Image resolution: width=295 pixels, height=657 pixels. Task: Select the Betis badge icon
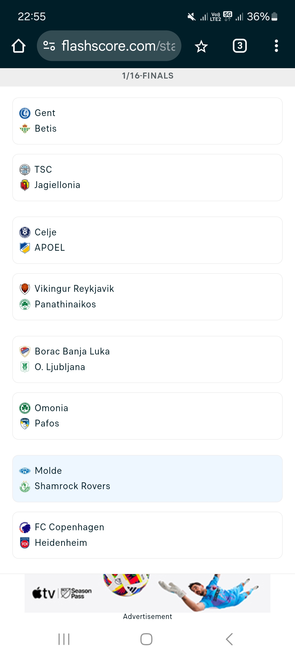click(x=25, y=129)
